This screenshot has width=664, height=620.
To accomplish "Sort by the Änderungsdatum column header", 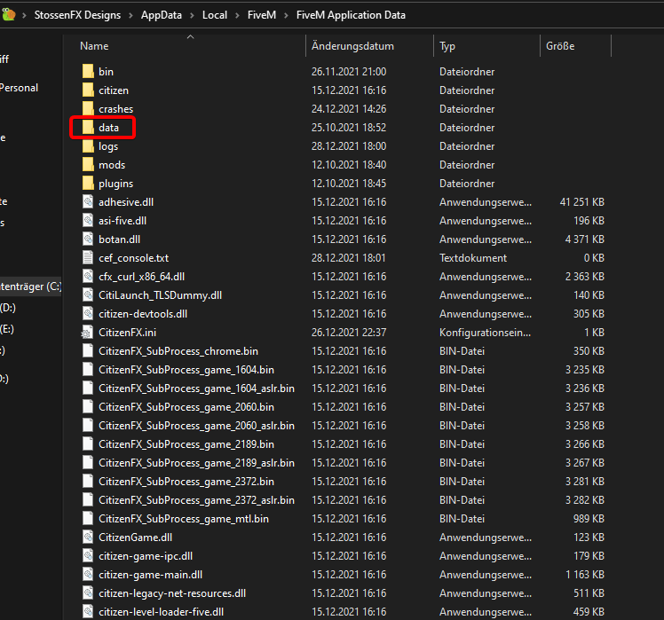I will (x=352, y=46).
